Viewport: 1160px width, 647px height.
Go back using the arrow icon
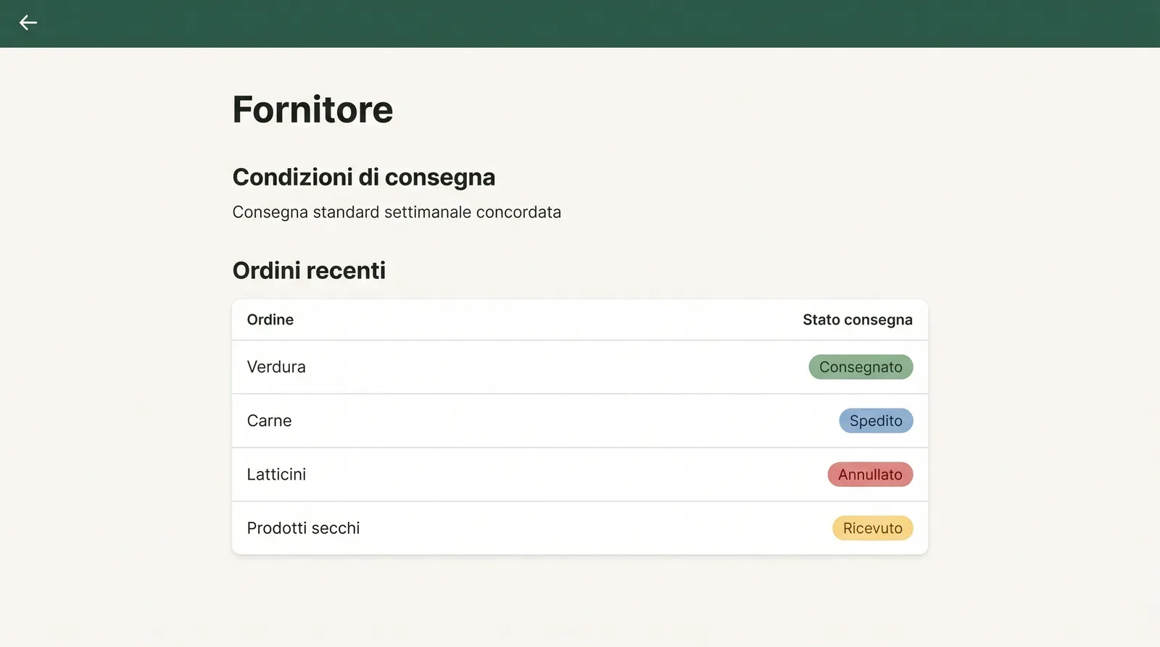28,23
